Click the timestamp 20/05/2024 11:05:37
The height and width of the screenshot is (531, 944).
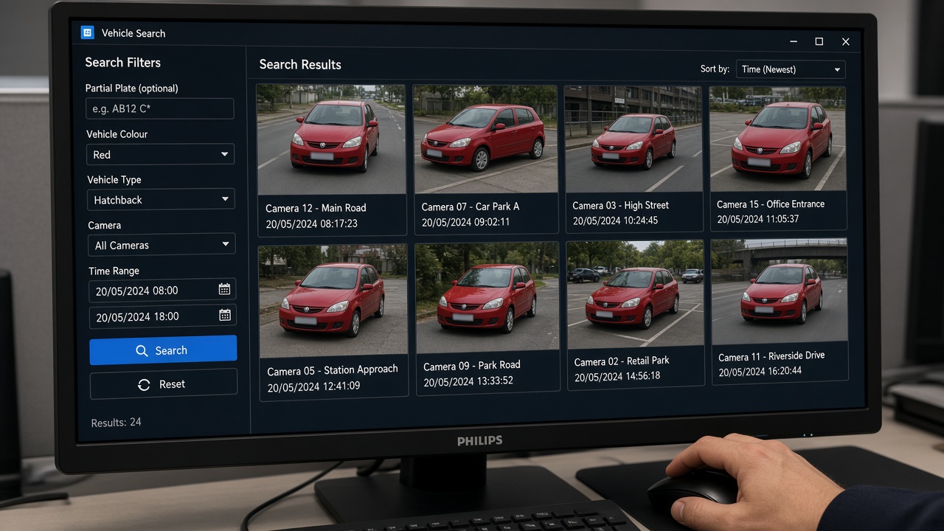pos(757,219)
